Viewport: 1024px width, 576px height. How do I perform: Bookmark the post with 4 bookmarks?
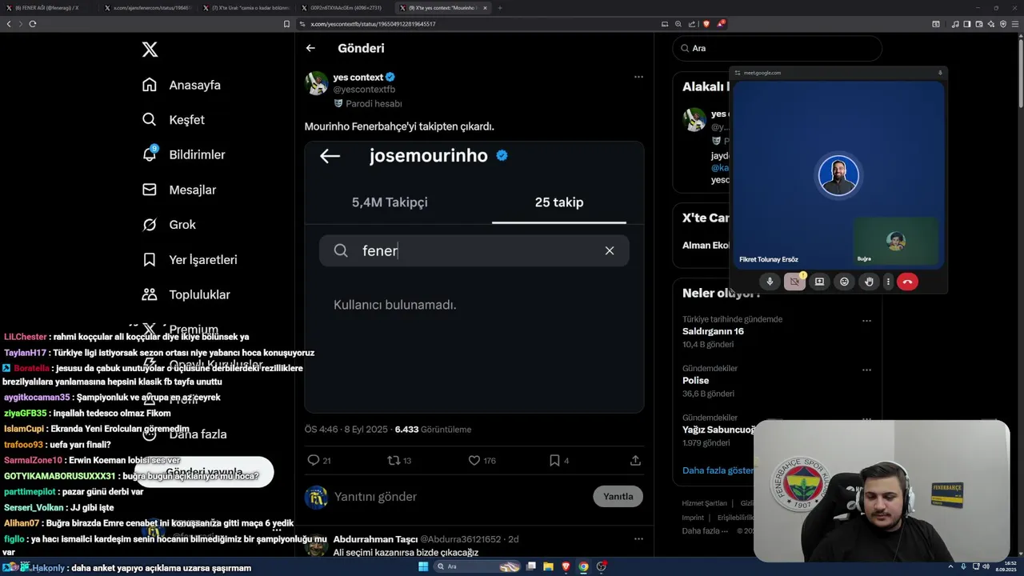click(554, 460)
